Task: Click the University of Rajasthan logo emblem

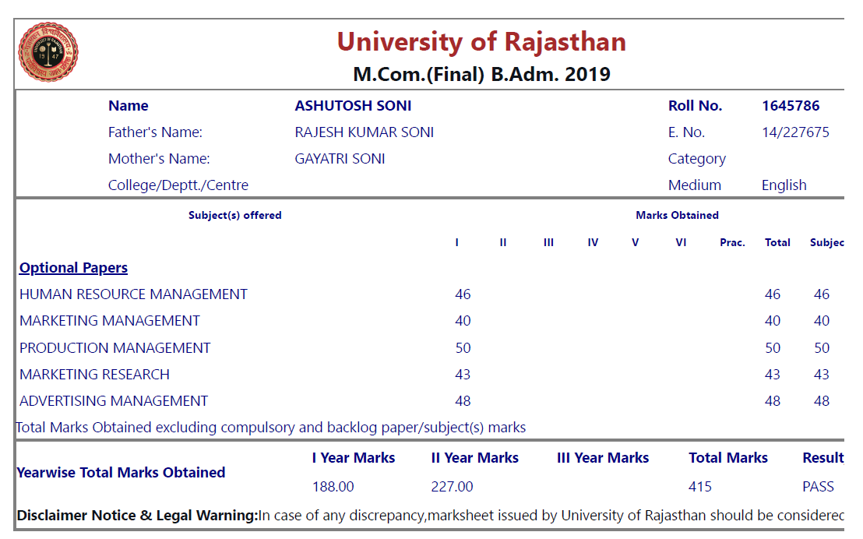Action: 48,52
